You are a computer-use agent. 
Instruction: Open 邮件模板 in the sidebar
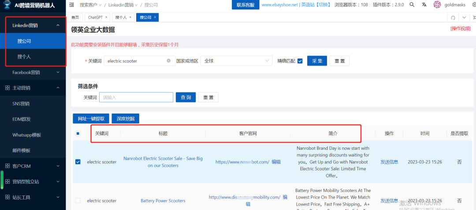33,150
